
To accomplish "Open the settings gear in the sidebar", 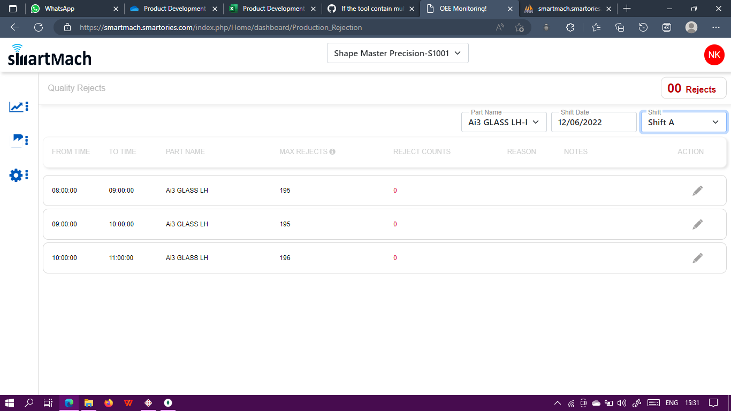I will click(16, 175).
